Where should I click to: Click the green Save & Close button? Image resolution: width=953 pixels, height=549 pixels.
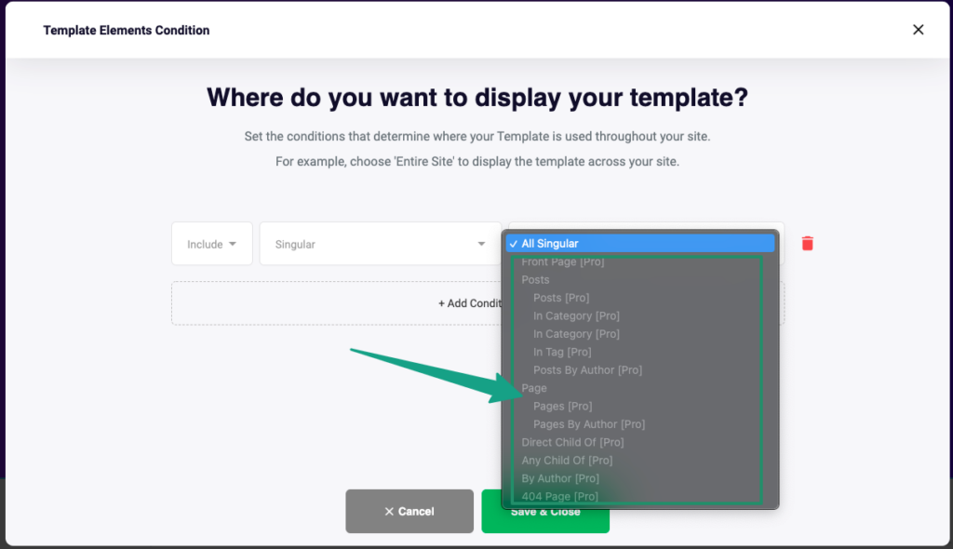(544, 512)
